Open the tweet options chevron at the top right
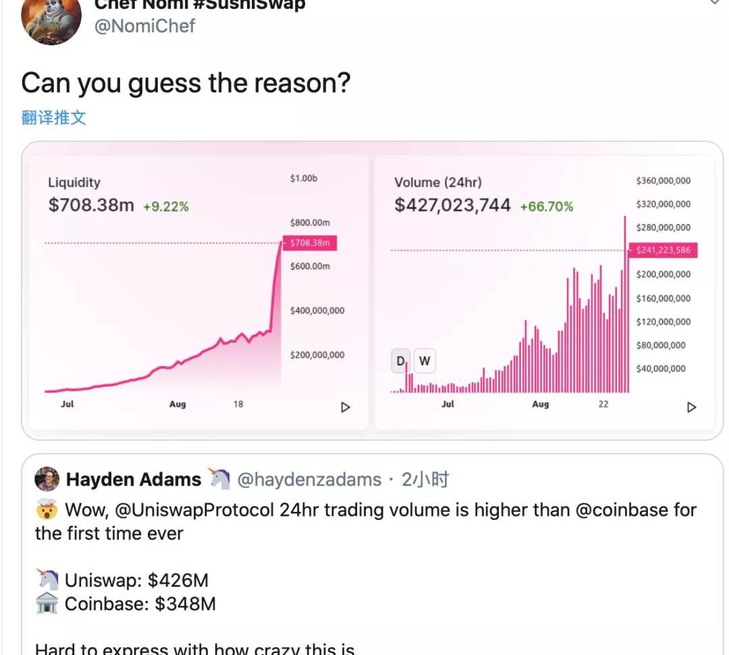 716,2
